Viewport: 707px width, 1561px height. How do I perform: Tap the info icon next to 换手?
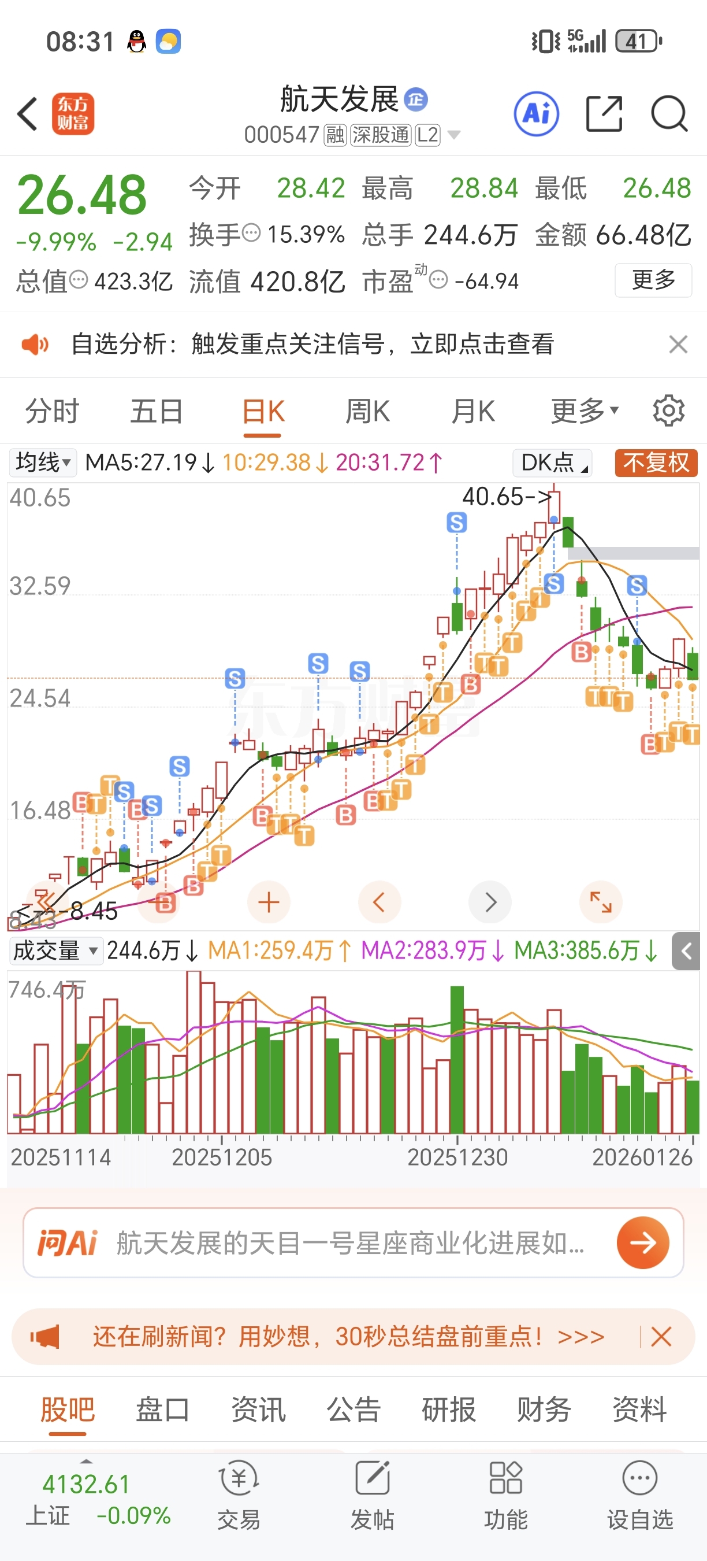point(251,232)
